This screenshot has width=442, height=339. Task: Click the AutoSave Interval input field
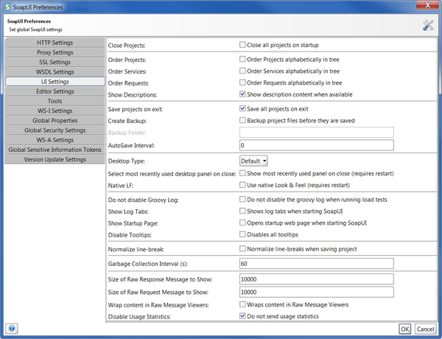pos(317,145)
